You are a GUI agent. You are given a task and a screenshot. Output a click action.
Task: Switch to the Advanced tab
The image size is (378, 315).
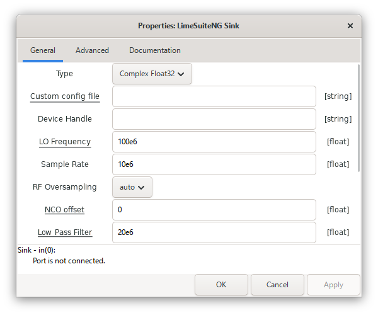click(x=92, y=50)
